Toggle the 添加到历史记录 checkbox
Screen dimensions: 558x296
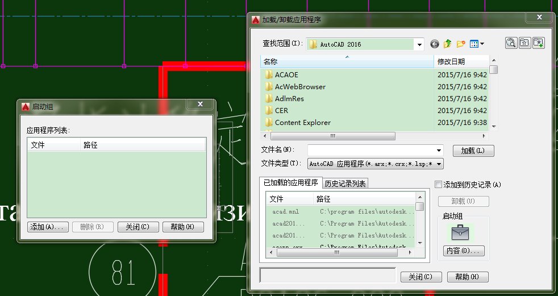click(439, 184)
